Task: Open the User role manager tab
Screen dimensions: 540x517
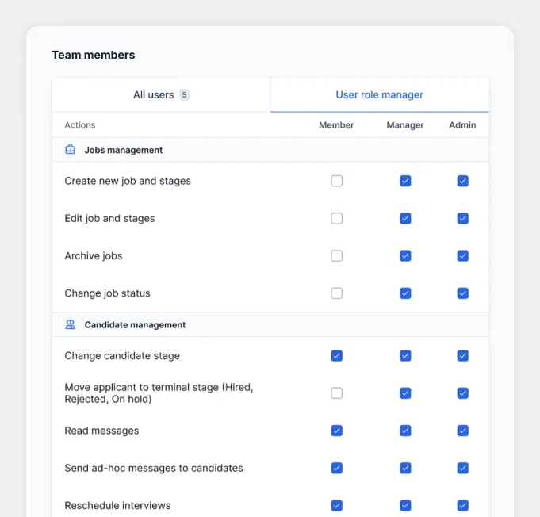Action: click(379, 94)
